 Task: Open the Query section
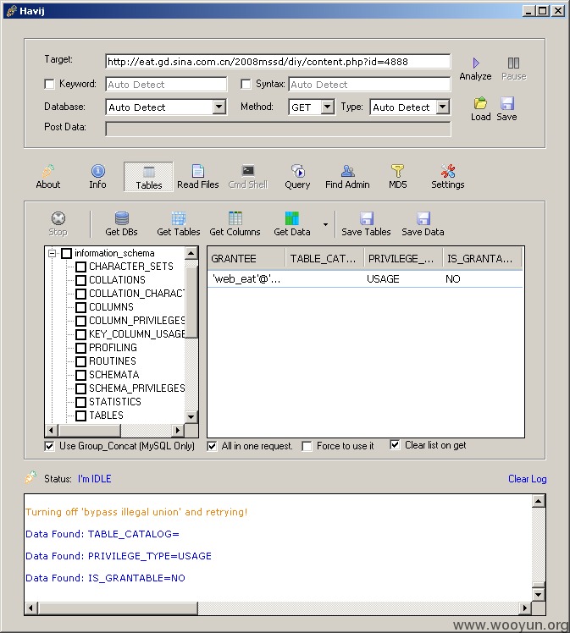298,177
